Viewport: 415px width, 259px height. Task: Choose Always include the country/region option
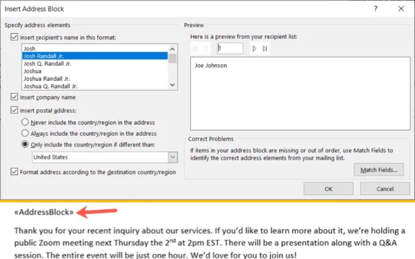point(25,133)
